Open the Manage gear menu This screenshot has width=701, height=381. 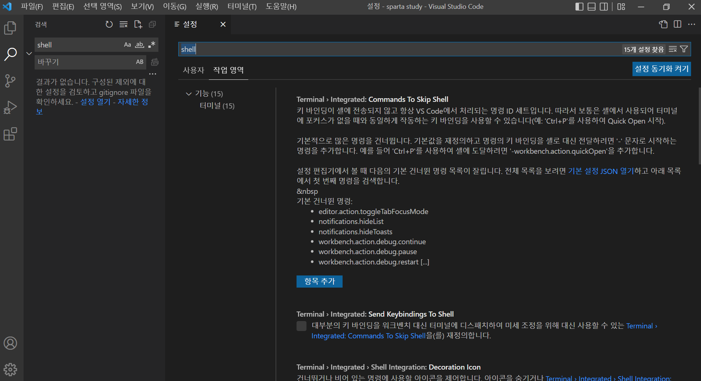(10, 369)
